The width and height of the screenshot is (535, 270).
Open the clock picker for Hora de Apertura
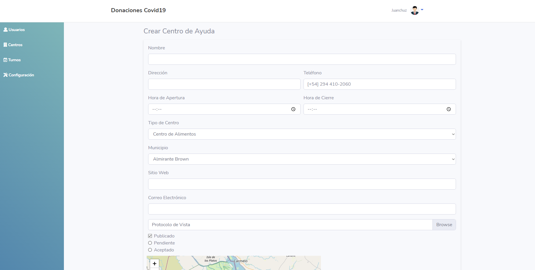pyautogui.click(x=293, y=109)
